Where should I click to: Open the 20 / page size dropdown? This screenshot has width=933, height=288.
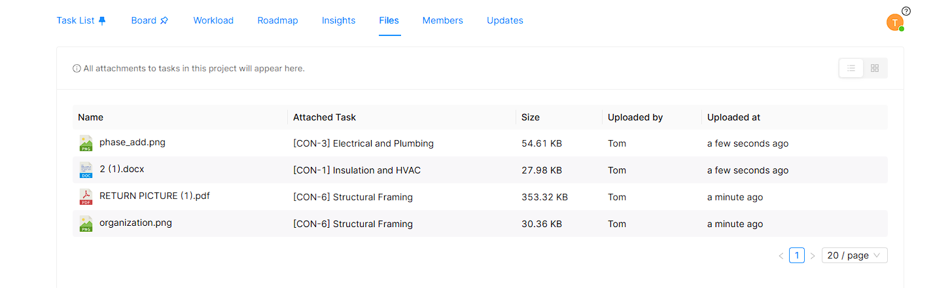(x=854, y=255)
